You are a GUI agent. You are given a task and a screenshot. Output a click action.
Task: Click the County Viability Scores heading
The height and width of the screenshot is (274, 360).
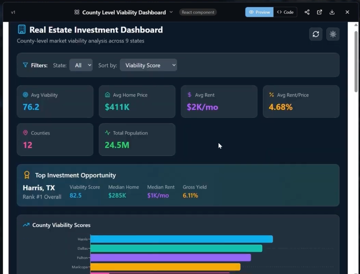point(61,225)
